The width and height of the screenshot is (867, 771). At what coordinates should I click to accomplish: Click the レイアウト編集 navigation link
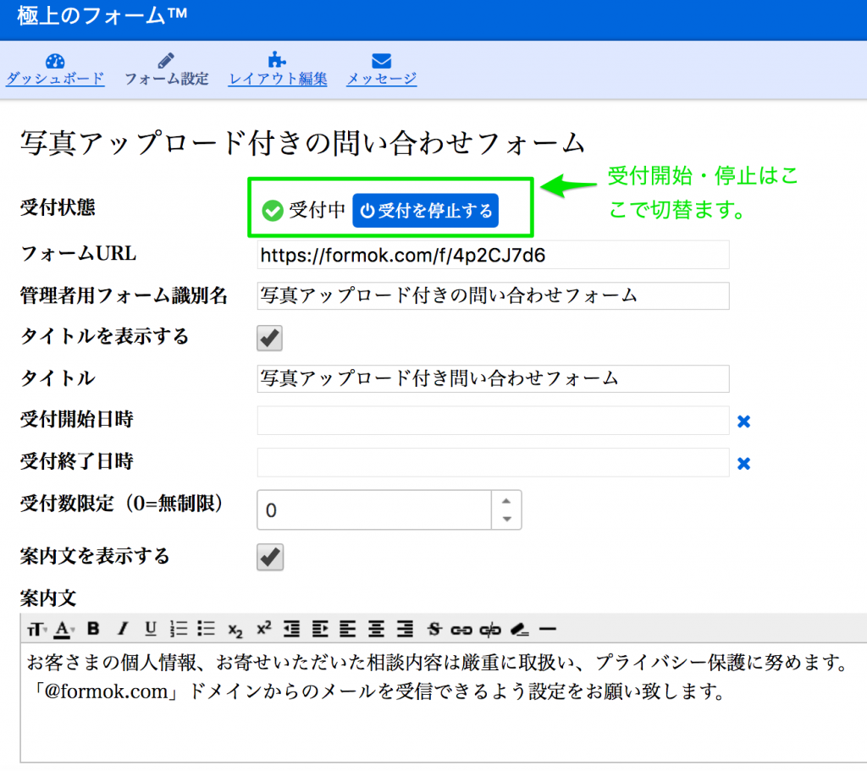click(x=278, y=77)
